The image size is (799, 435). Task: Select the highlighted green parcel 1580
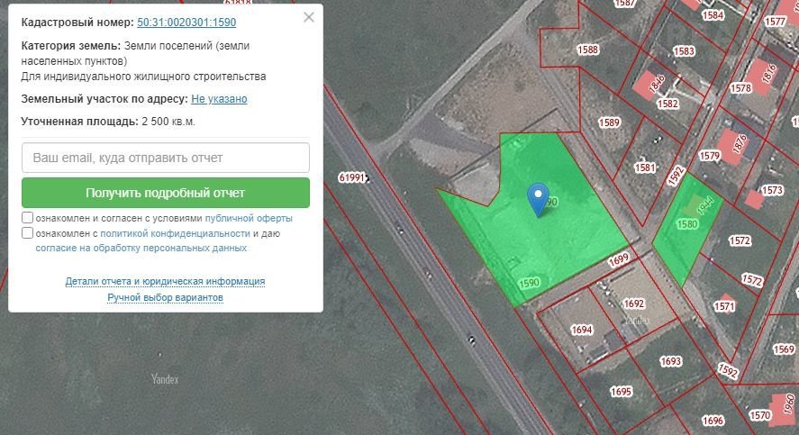pyautogui.click(x=686, y=225)
